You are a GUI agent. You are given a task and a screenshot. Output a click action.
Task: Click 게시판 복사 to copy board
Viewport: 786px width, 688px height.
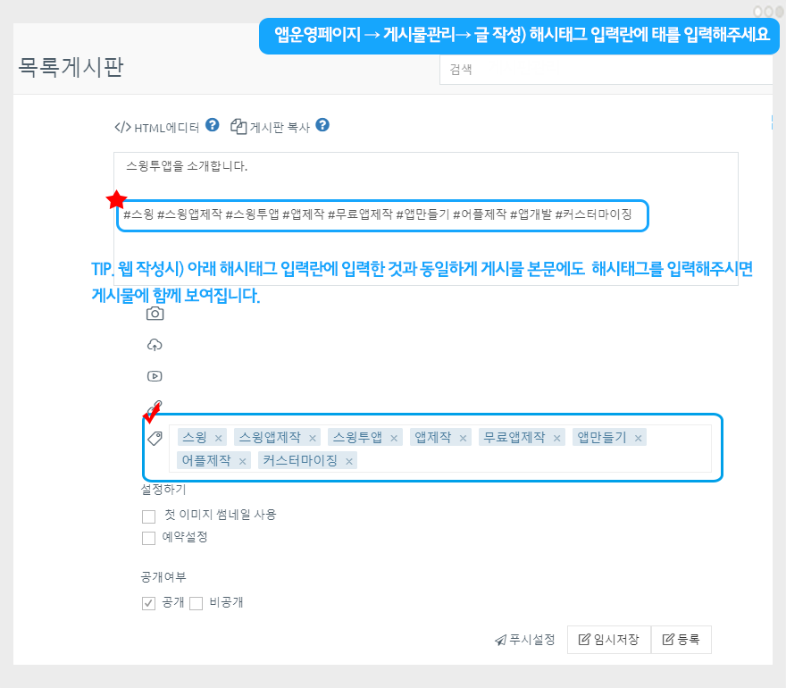click(x=271, y=127)
